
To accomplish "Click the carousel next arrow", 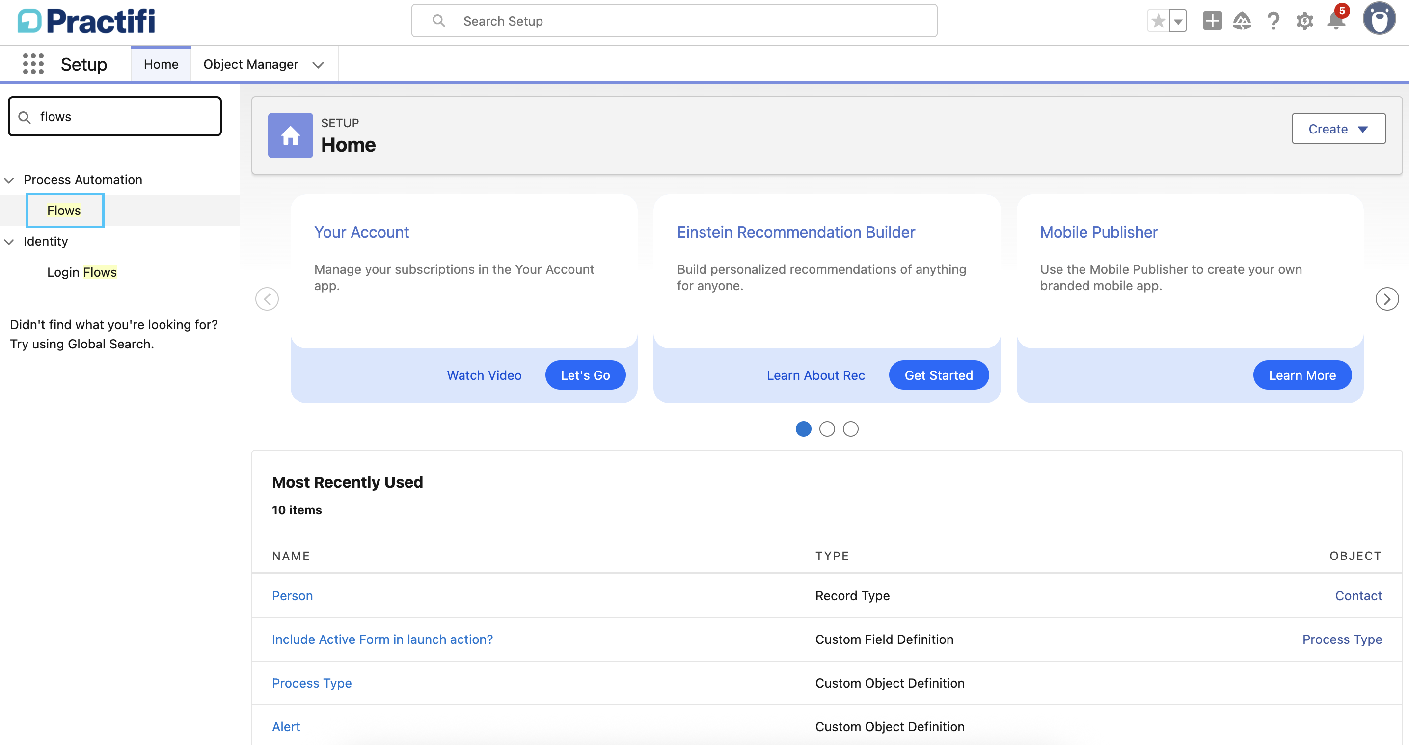I will pos(1386,299).
